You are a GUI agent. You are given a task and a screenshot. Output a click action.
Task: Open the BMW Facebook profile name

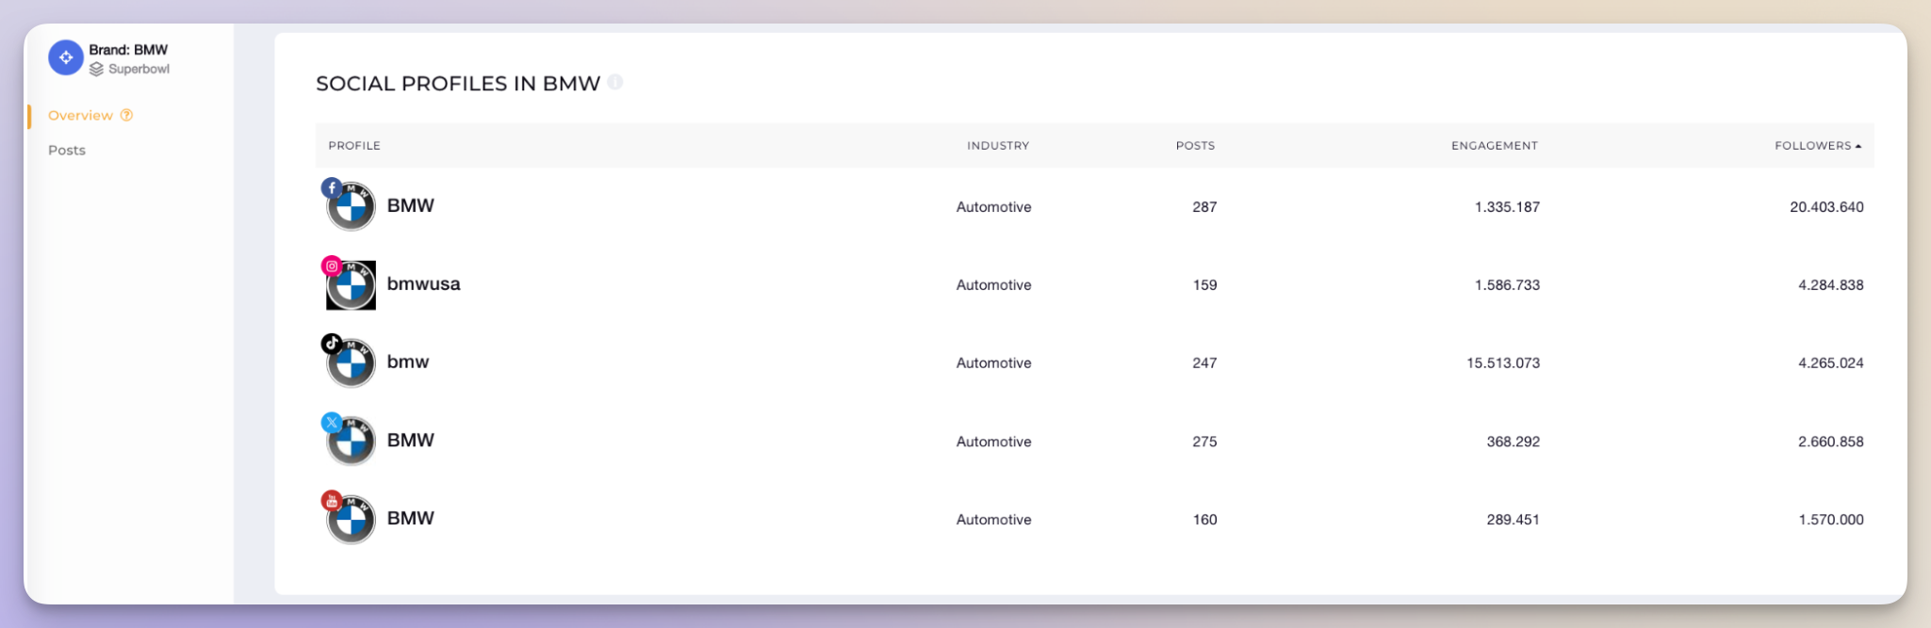[x=411, y=205]
